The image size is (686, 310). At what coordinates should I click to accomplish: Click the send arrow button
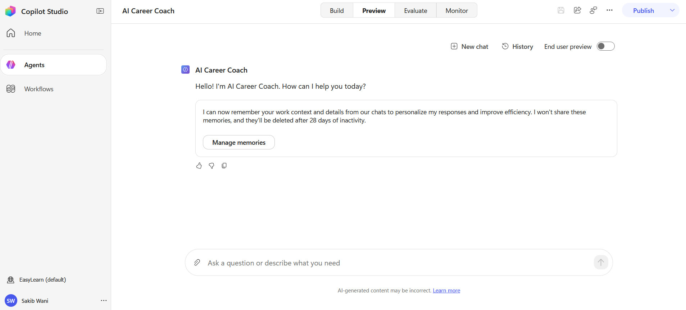click(x=601, y=262)
